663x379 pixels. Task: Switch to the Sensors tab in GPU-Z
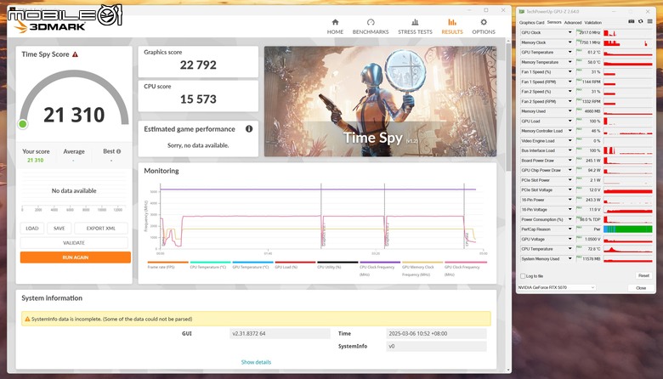tap(554, 22)
